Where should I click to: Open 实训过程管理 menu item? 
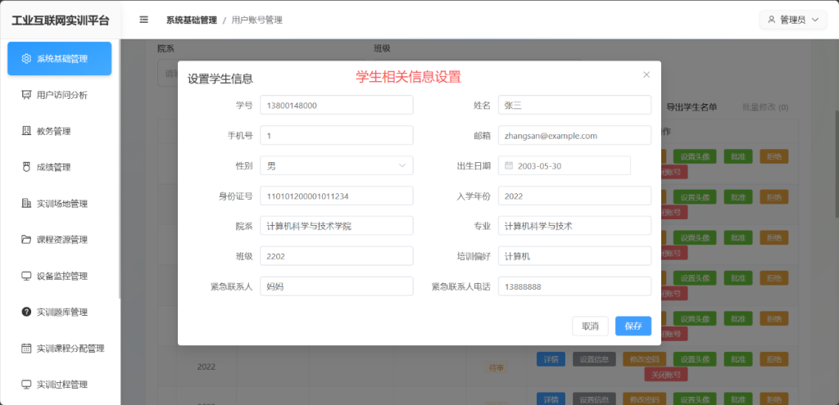point(61,385)
